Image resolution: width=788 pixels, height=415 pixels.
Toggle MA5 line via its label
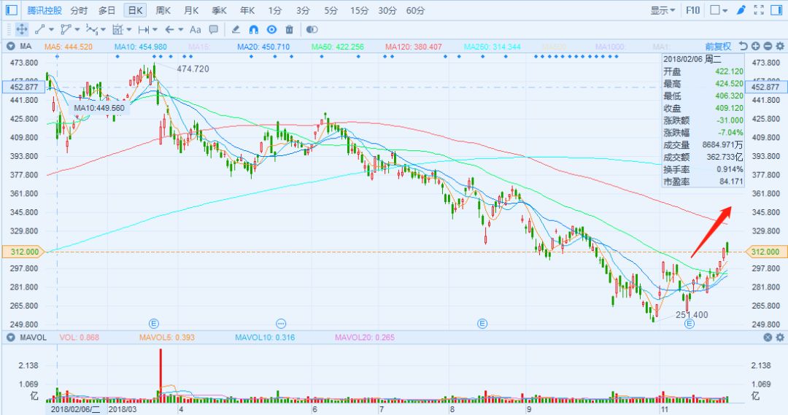pyautogui.click(x=69, y=47)
